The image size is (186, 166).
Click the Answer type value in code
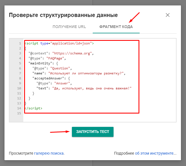[63, 84]
